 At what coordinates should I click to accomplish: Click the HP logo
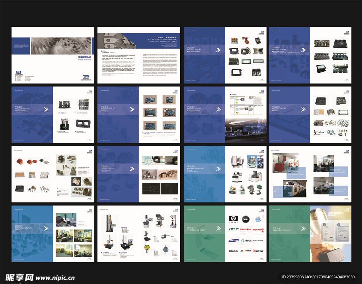[233, 219]
